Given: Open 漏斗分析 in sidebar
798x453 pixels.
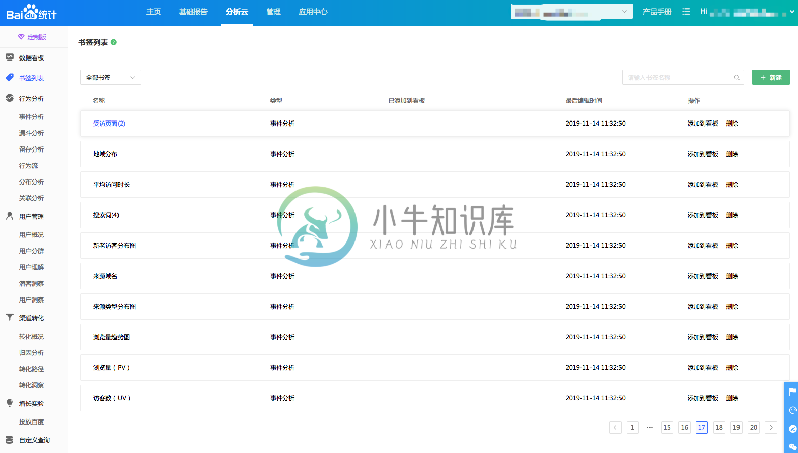Looking at the screenshot, I should click(32, 133).
